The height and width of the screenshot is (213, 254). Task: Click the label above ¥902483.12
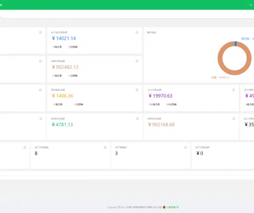pyautogui.click(x=58, y=61)
